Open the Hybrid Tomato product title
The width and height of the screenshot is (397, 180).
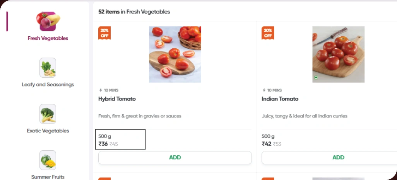(x=117, y=99)
